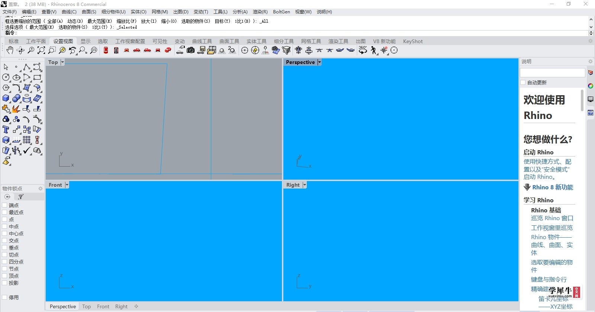The width and height of the screenshot is (595, 312).
Task: Click the checkmark Check objects icon
Action: [27, 150]
